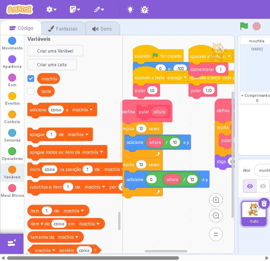
Task: Open the key c dropdown in event block
Action: (226, 56)
